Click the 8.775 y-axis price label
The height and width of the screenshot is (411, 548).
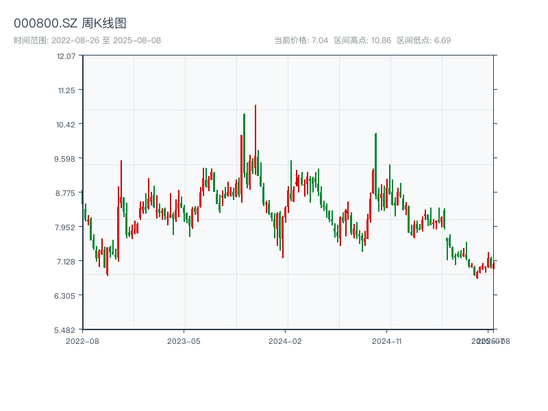pyautogui.click(x=66, y=192)
